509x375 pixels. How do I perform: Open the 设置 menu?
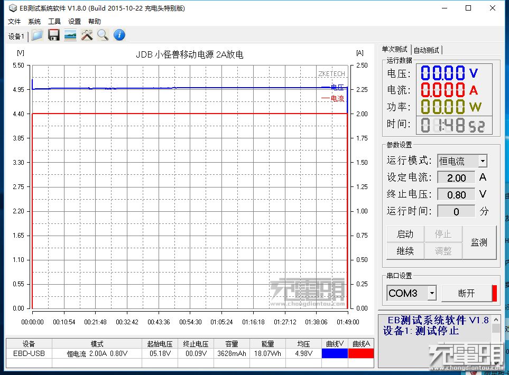tap(75, 22)
